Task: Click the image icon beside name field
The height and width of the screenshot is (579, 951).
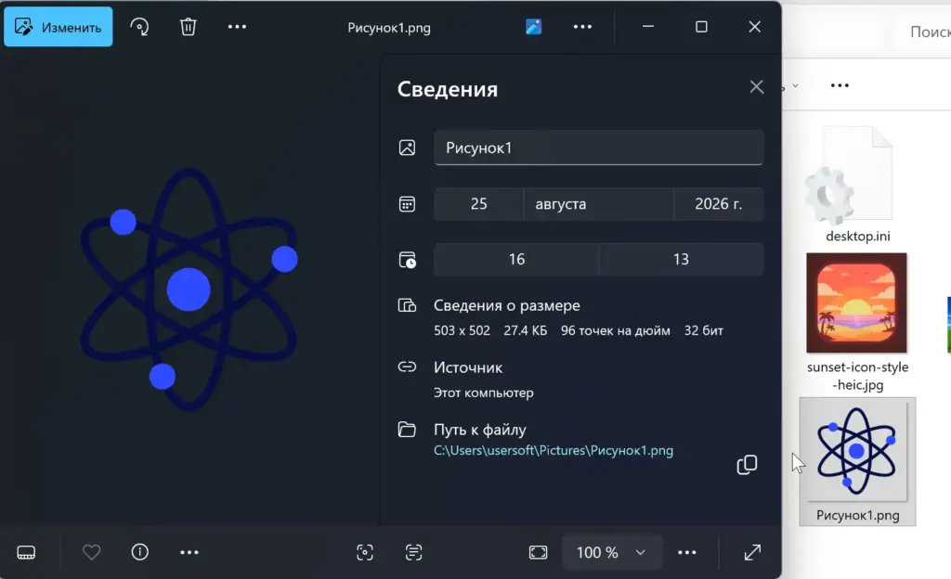Action: 407,148
